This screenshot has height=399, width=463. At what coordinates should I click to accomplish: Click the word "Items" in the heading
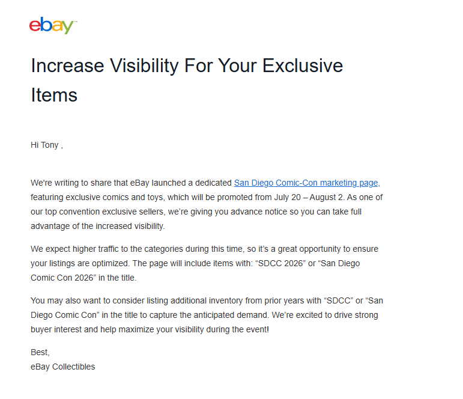[x=54, y=95]
